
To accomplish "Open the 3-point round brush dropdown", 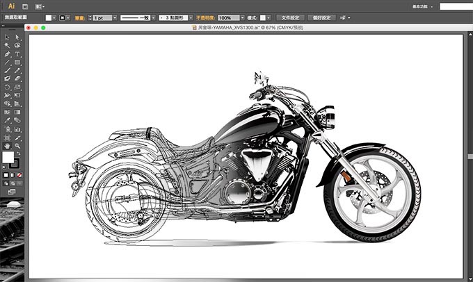I will coord(191,18).
